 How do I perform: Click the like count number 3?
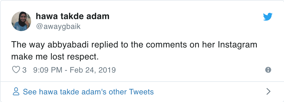(24, 70)
